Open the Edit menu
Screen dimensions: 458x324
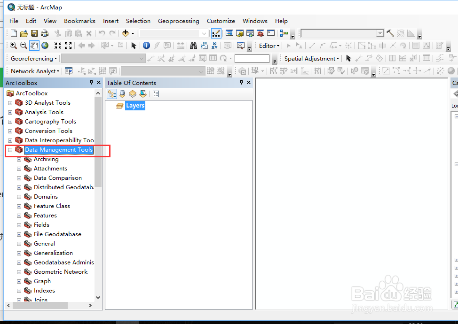pos(31,21)
